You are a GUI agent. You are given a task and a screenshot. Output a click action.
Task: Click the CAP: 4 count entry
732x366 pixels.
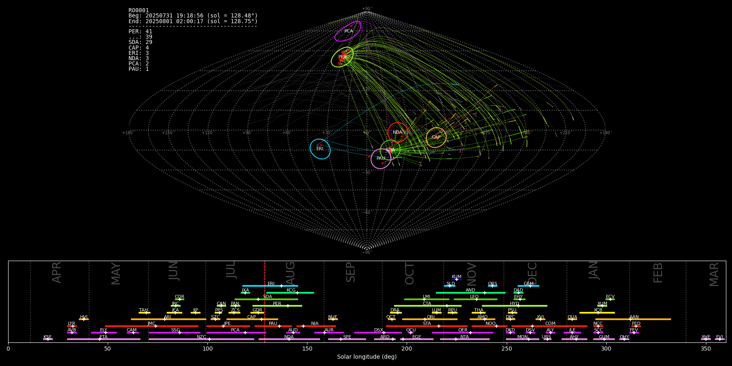pyautogui.click(x=139, y=48)
